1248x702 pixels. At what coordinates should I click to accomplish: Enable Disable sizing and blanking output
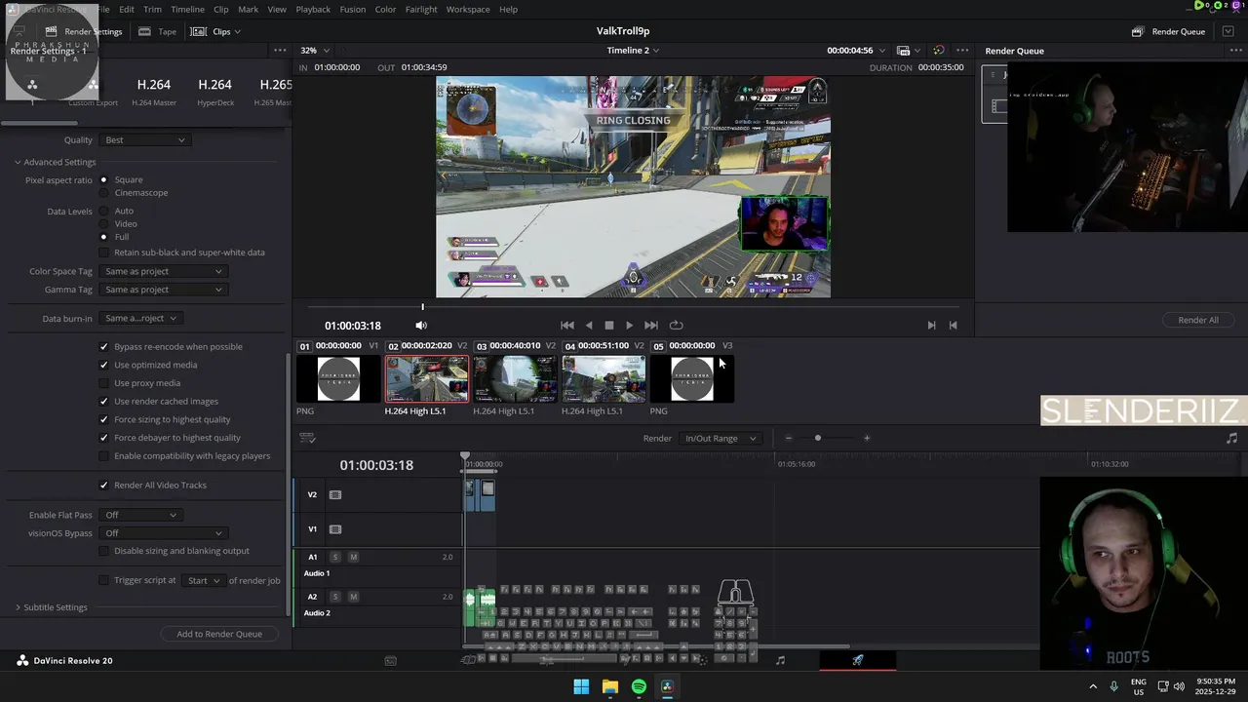tap(104, 551)
